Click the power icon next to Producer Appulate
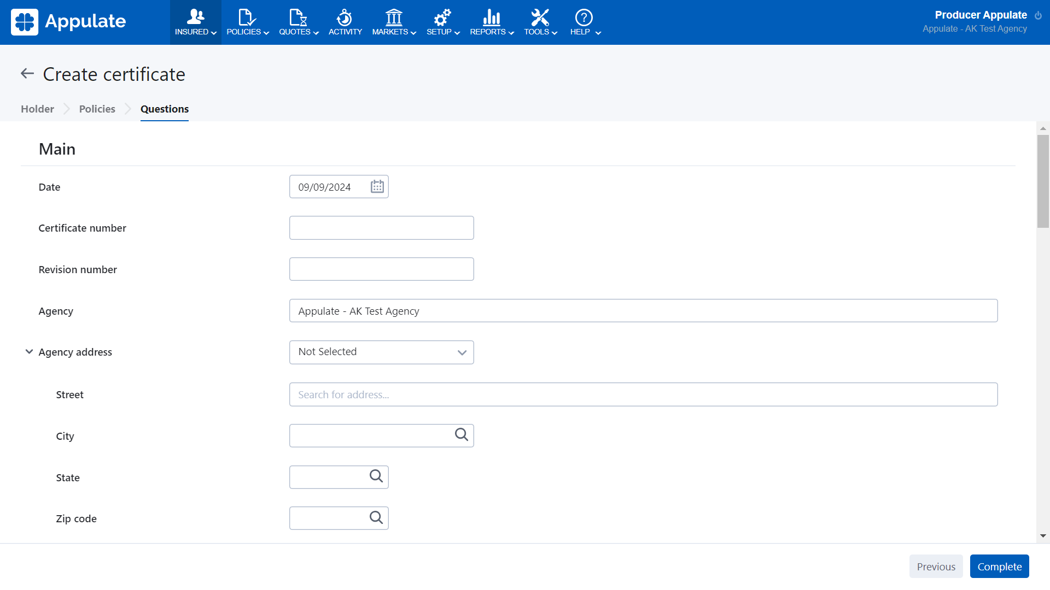 [1038, 15]
